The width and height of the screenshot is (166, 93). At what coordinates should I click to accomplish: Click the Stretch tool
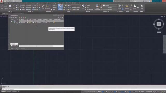click(x=23, y=9)
